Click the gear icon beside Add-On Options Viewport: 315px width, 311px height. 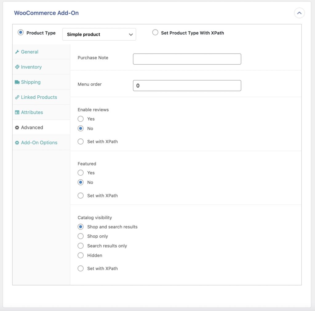coord(17,142)
